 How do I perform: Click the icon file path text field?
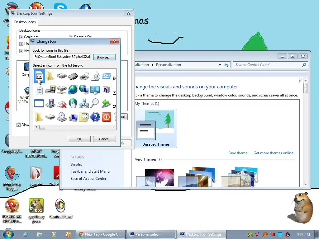pyautogui.click(x=62, y=57)
